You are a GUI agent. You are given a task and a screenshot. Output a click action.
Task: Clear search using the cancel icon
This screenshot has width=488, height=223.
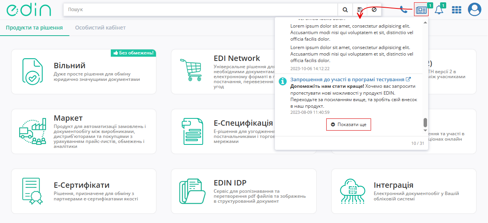pos(374,10)
